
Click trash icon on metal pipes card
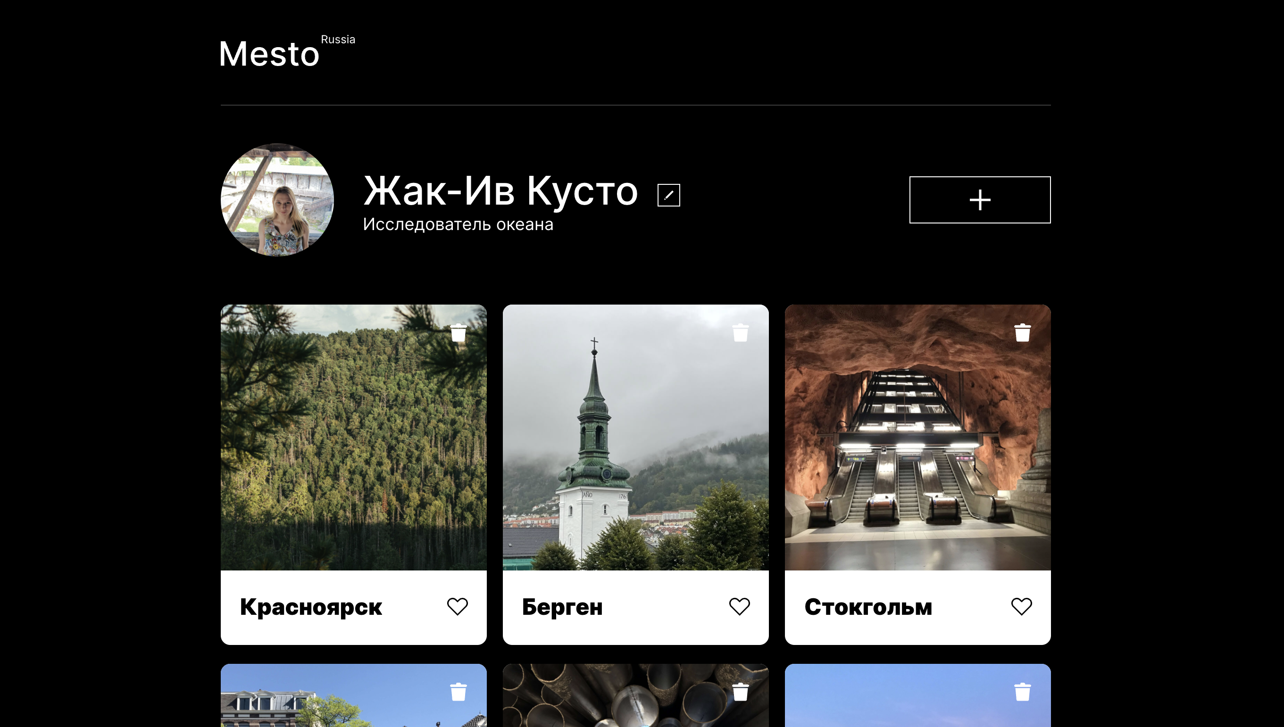coord(741,692)
